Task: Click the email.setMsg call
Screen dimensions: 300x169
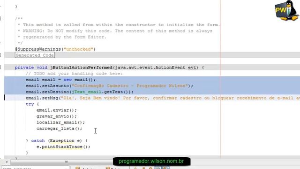Action: [x=42, y=98]
